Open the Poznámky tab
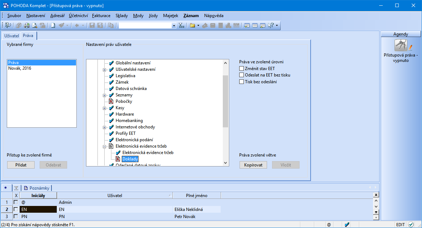The image size is (422, 228). (x=37, y=188)
